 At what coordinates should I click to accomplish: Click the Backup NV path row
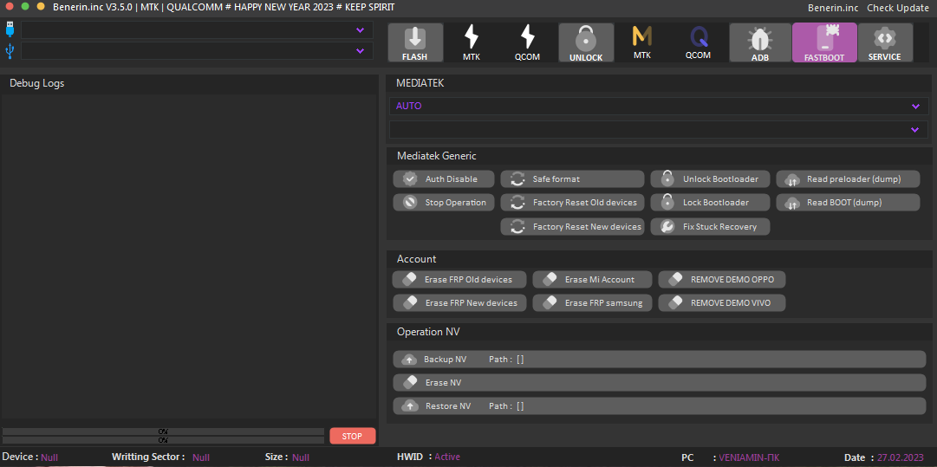659,359
